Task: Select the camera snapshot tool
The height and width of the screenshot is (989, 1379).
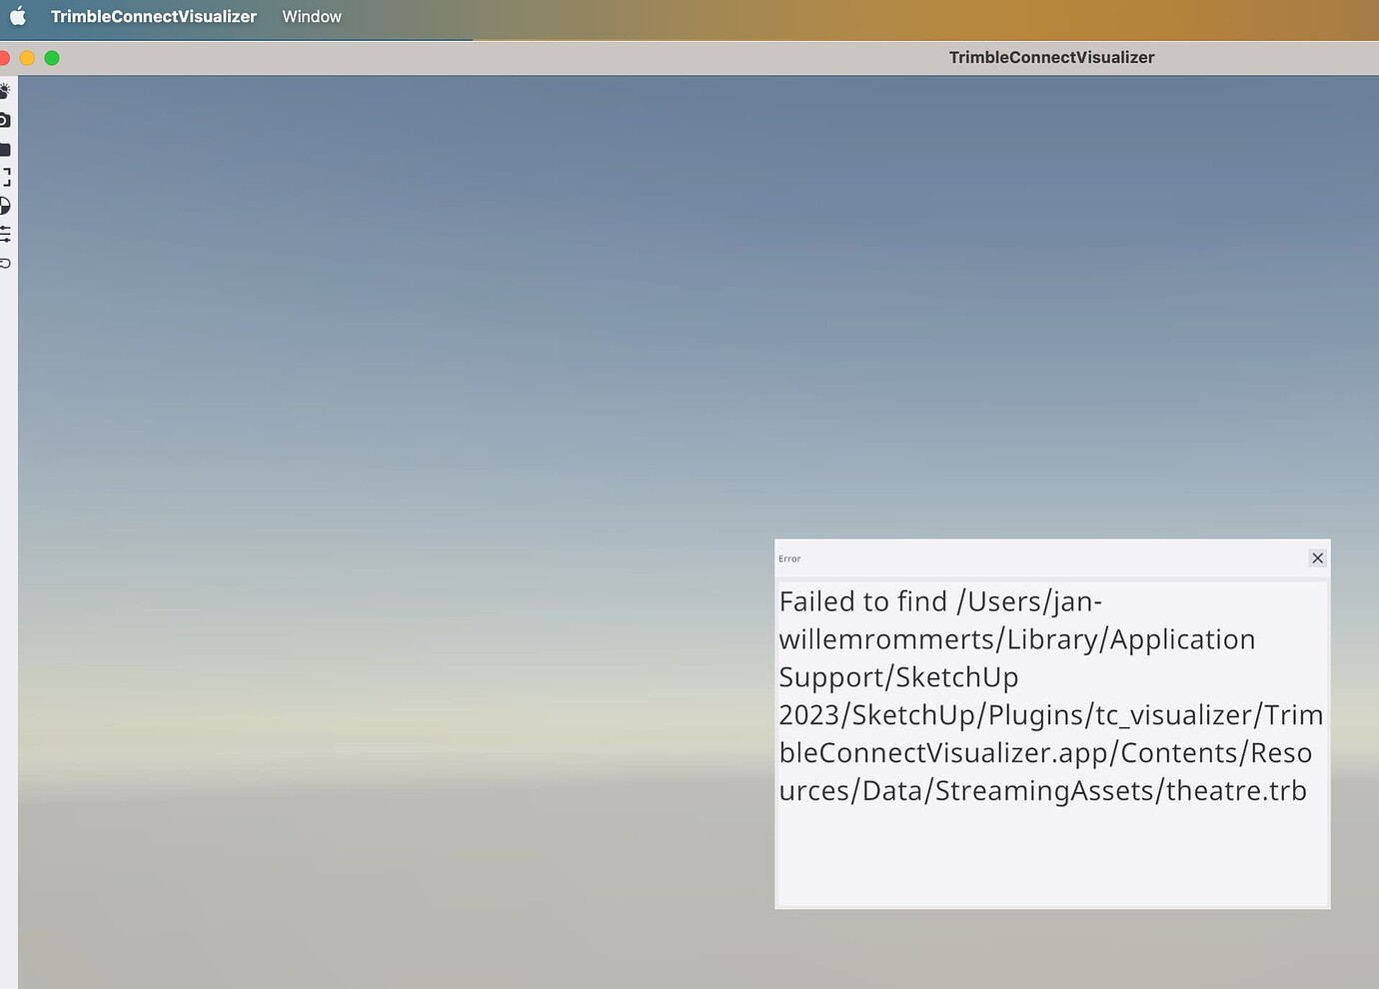Action: 6,120
